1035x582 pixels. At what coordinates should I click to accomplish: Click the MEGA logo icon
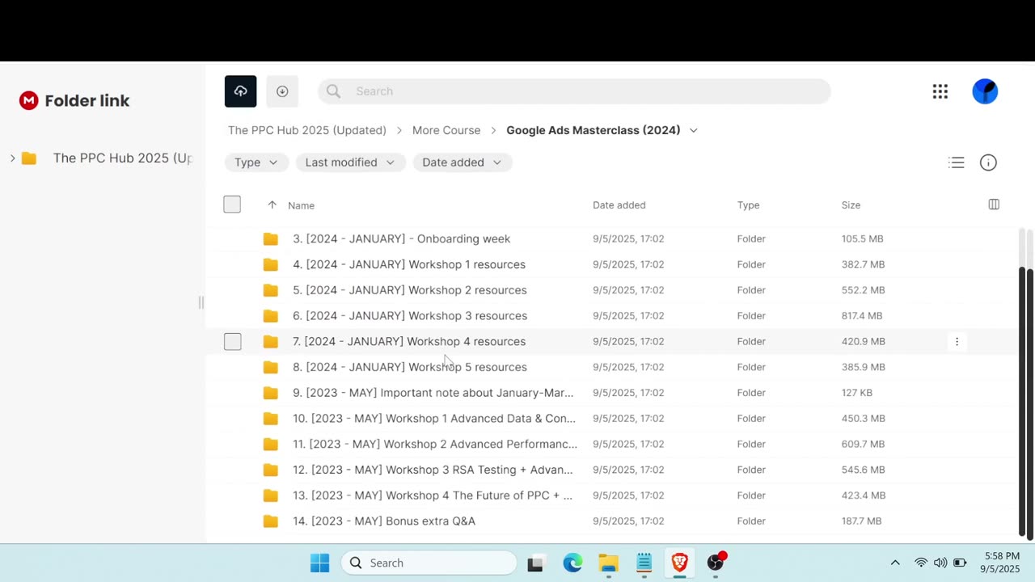(29, 100)
